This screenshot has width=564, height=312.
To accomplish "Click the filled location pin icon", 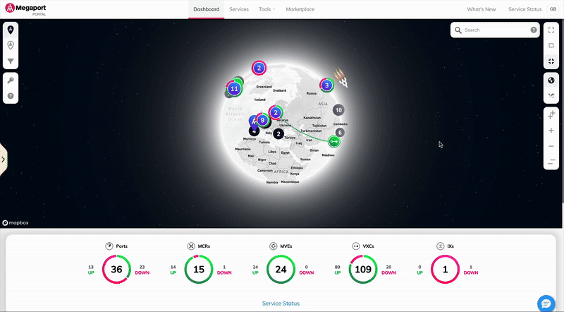I will [x=11, y=30].
